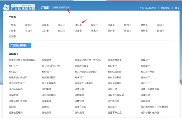Open 省司法厅 department

pos(13,72)
